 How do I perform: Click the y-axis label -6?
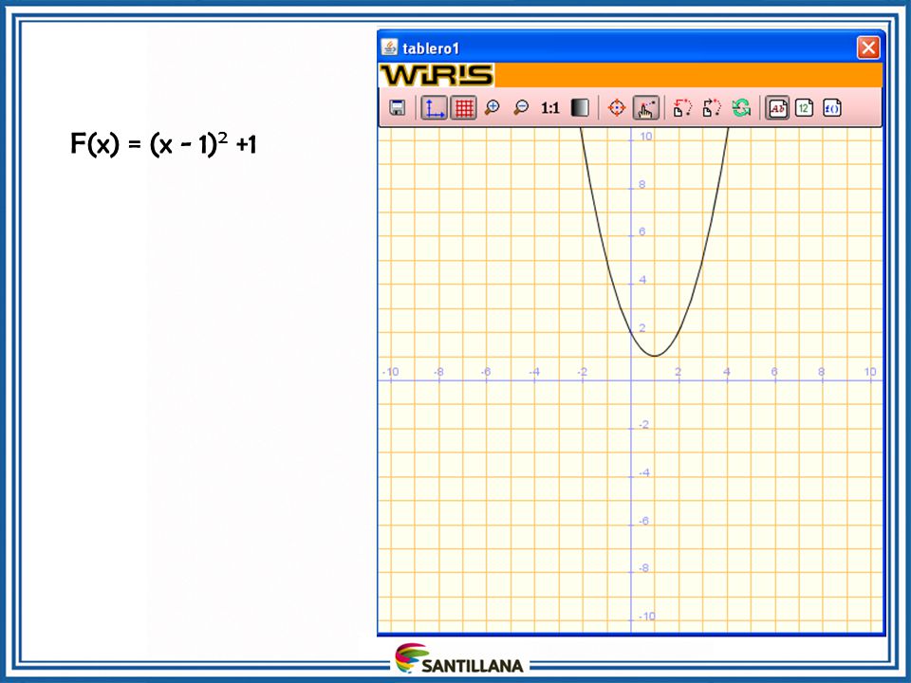point(643,521)
